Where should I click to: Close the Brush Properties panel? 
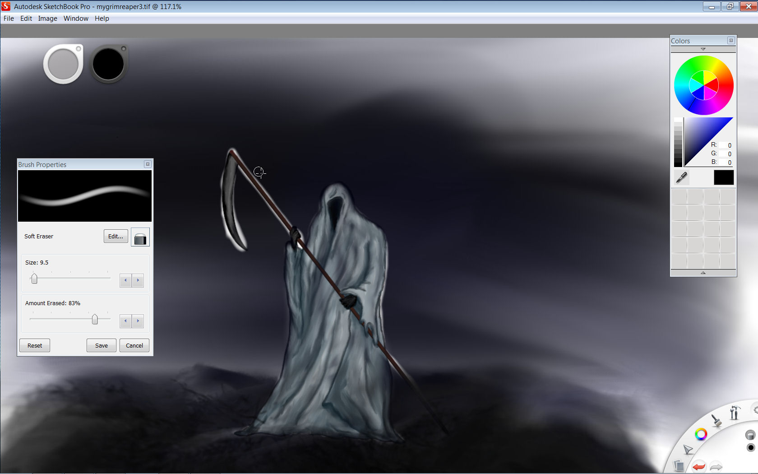[148, 164]
